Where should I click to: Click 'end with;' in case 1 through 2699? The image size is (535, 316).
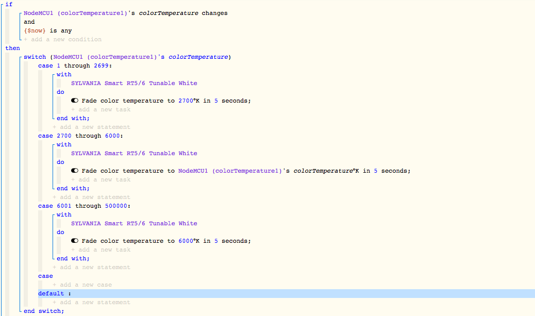[x=73, y=119]
